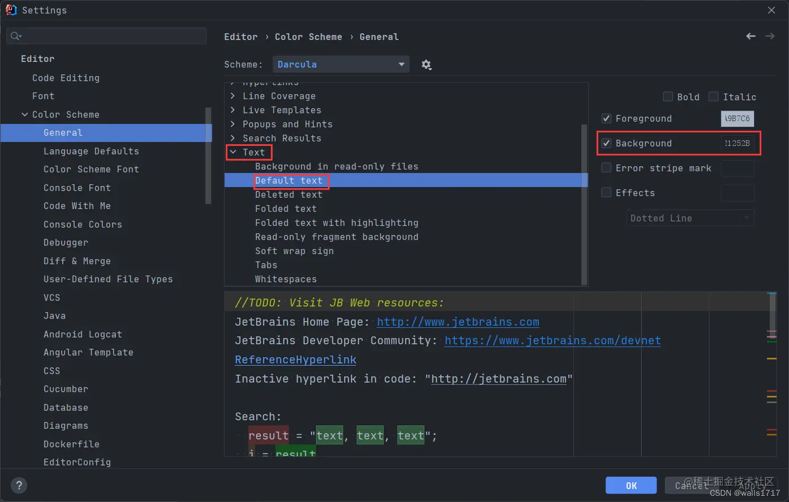Select Debugger in sidebar
789x502 pixels.
coord(65,242)
